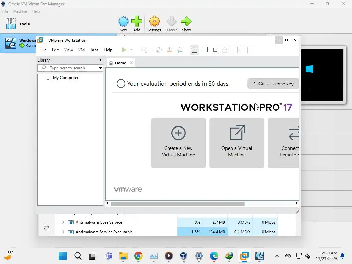Open Microsoft Teams from taskbar
352x264 pixels.
[108, 256]
